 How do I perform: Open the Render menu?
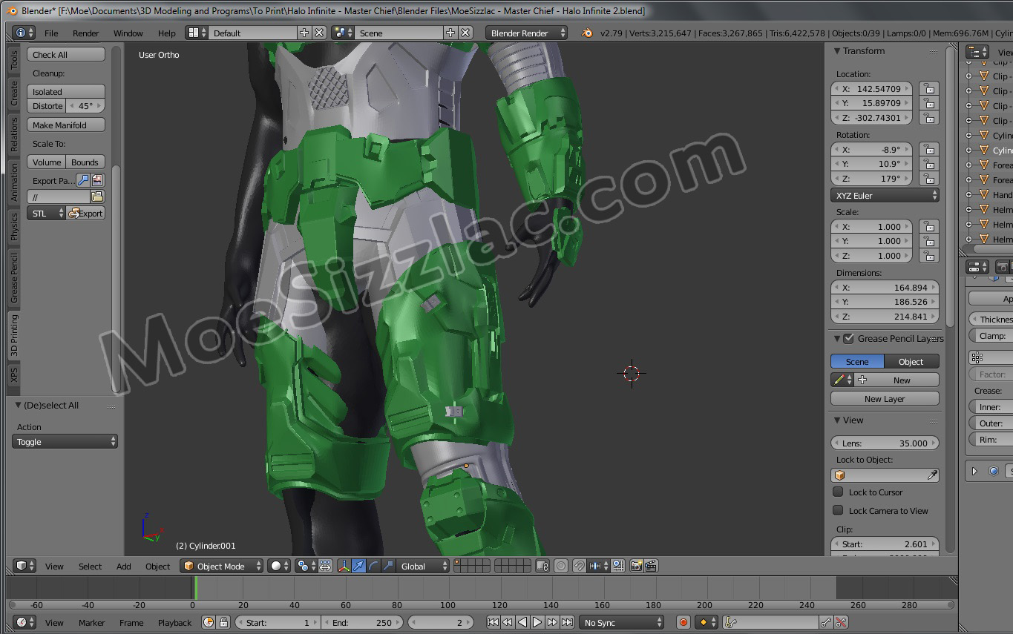[85, 33]
